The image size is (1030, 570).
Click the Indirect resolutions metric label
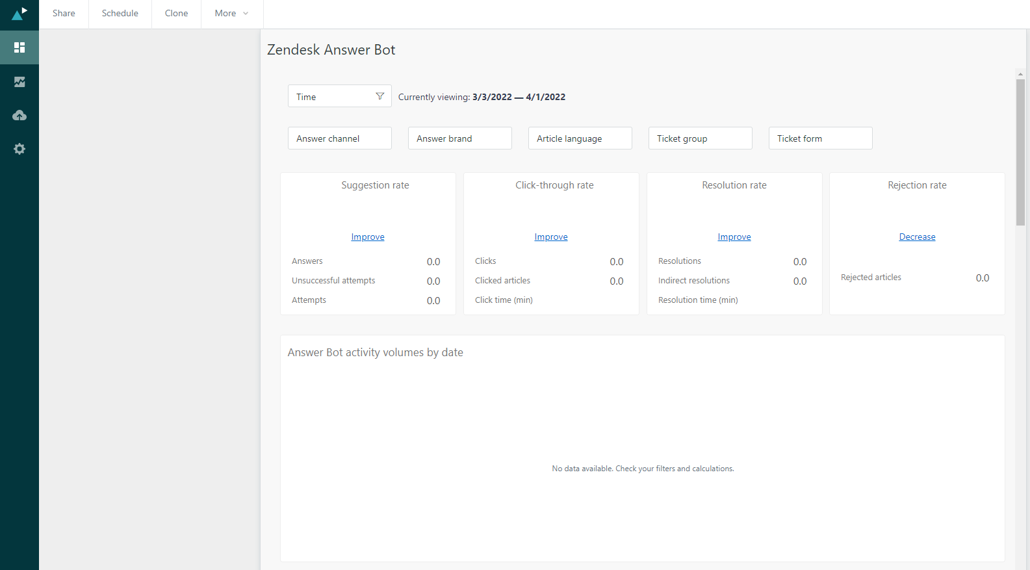(694, 281)
